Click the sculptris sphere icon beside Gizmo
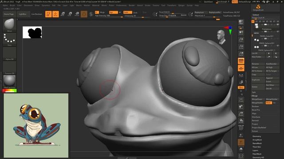This screenshot has height=159, width=284. click(91, 14)
